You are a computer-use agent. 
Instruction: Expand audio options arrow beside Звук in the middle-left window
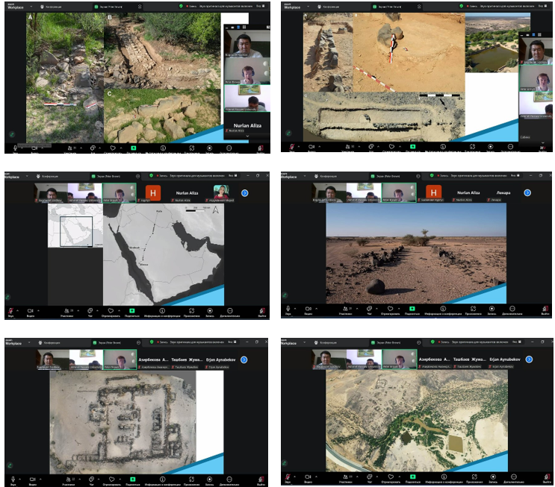(18, 309)
